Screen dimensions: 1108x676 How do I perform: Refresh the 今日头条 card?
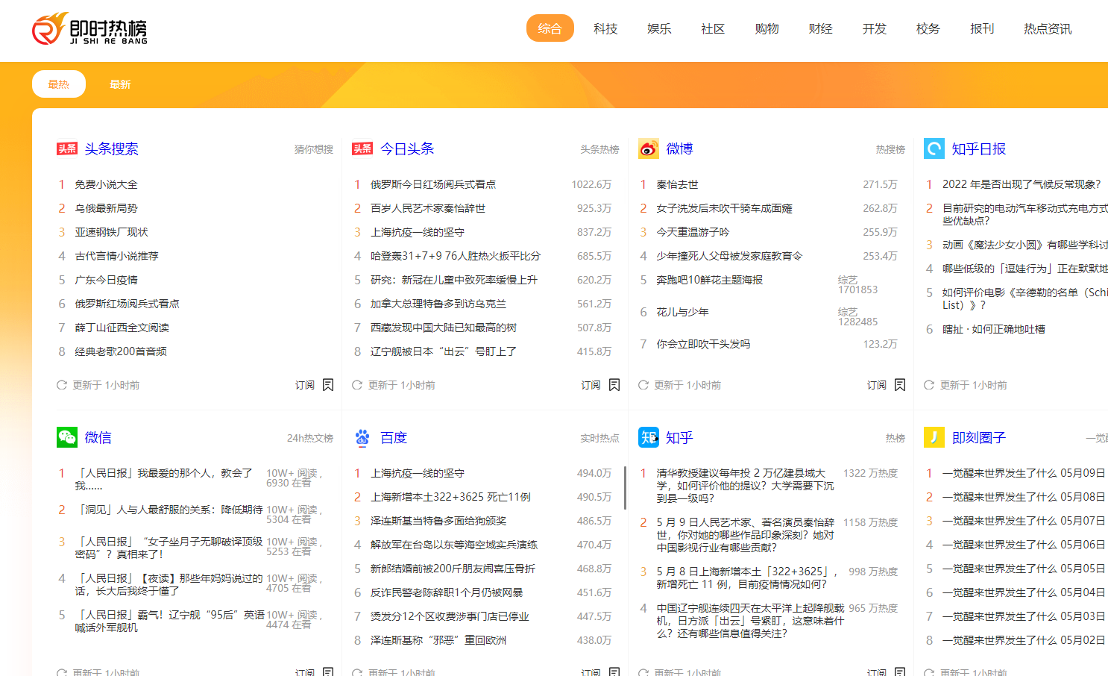[357, 385]
